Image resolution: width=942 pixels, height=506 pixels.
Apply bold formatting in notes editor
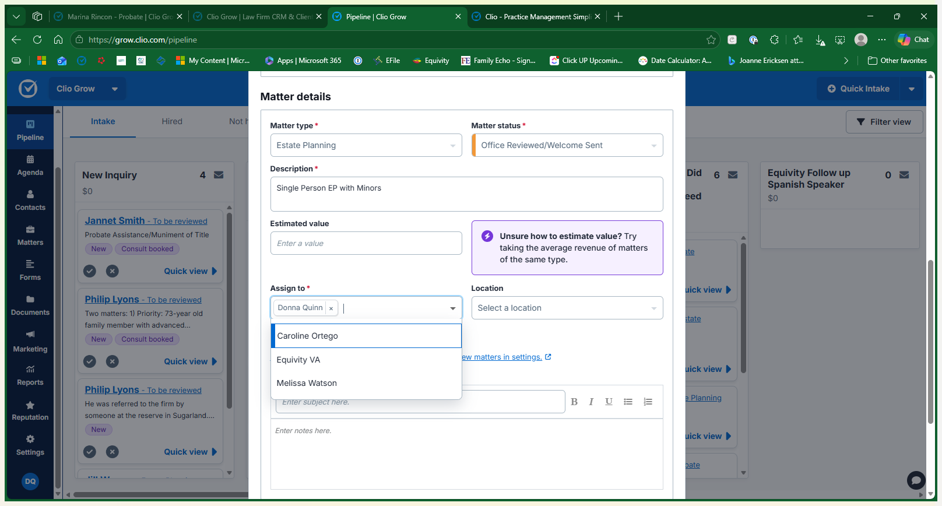point(574,402)
